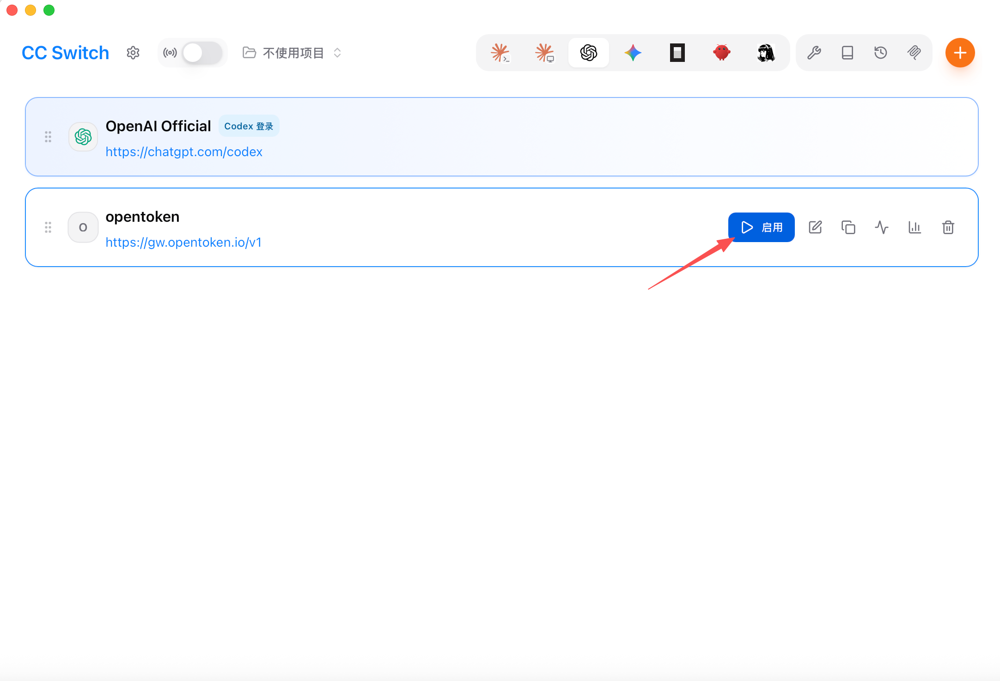1000x681 pixels.
Task: Switch to the red creature app tab
Action: click(722, 53)
